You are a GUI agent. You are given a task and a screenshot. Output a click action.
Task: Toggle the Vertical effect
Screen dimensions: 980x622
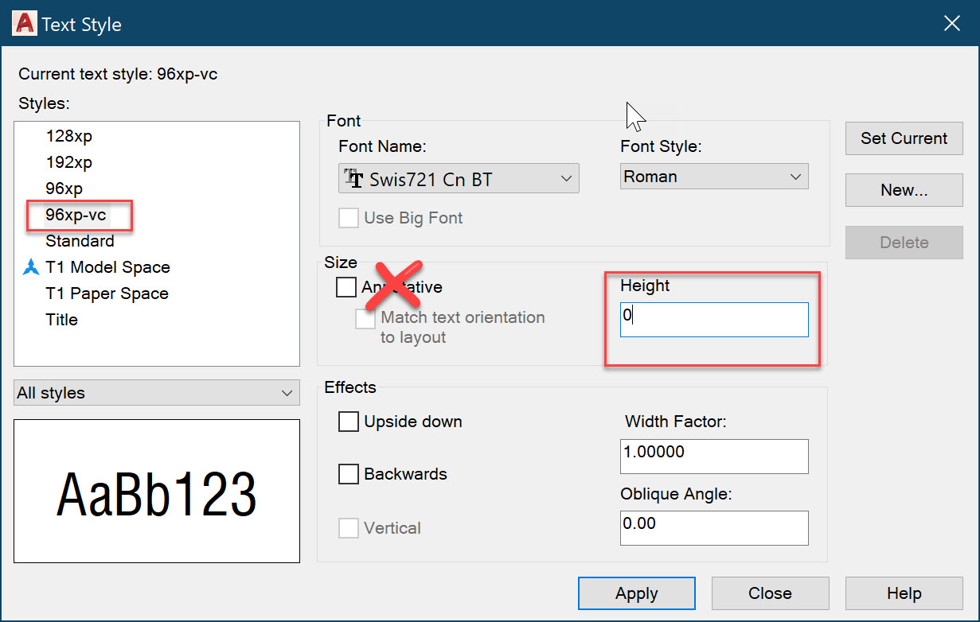click(x=348, y=527)
